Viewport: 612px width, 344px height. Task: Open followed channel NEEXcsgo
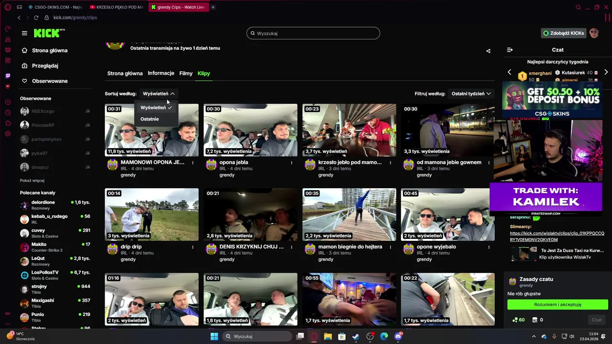click(55, 111)
